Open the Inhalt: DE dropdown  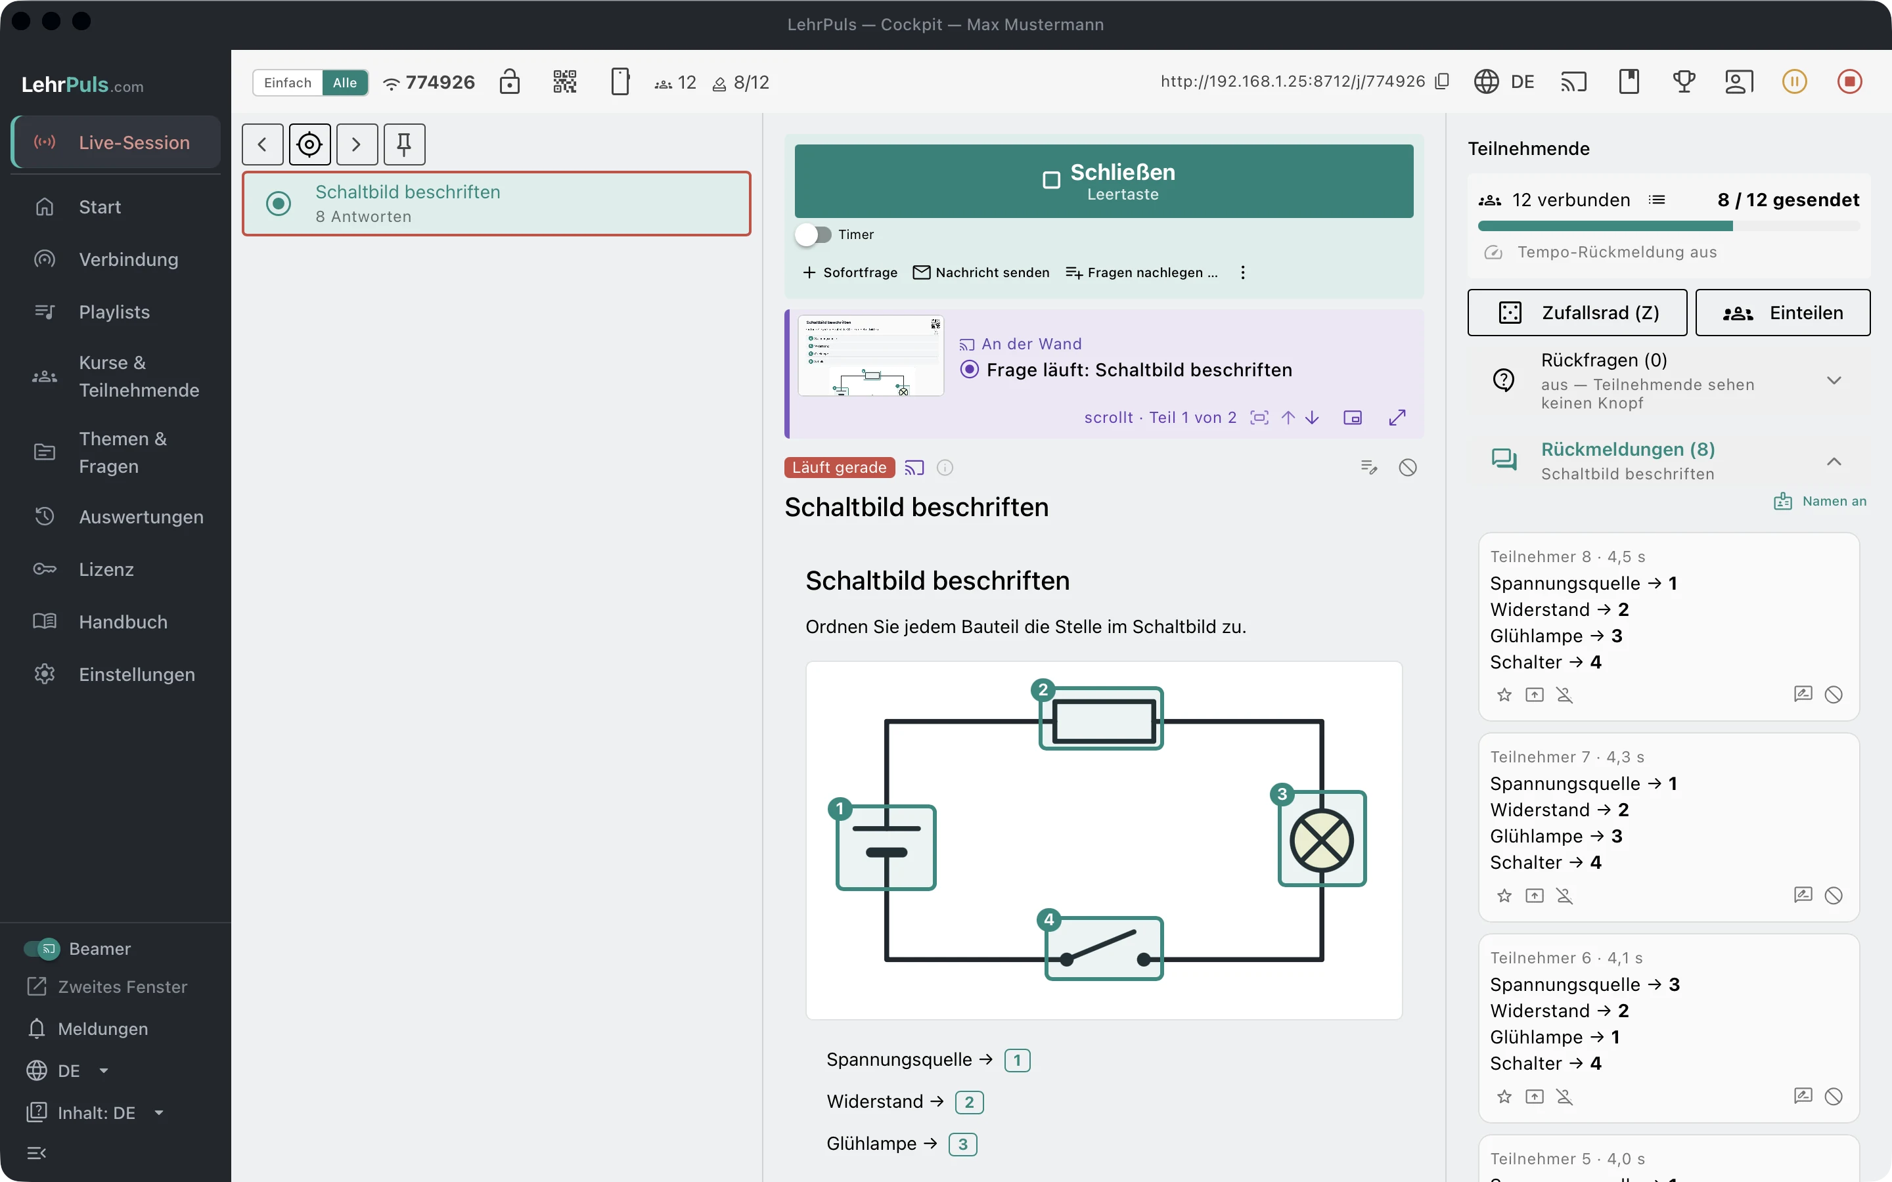[95, 1112]
